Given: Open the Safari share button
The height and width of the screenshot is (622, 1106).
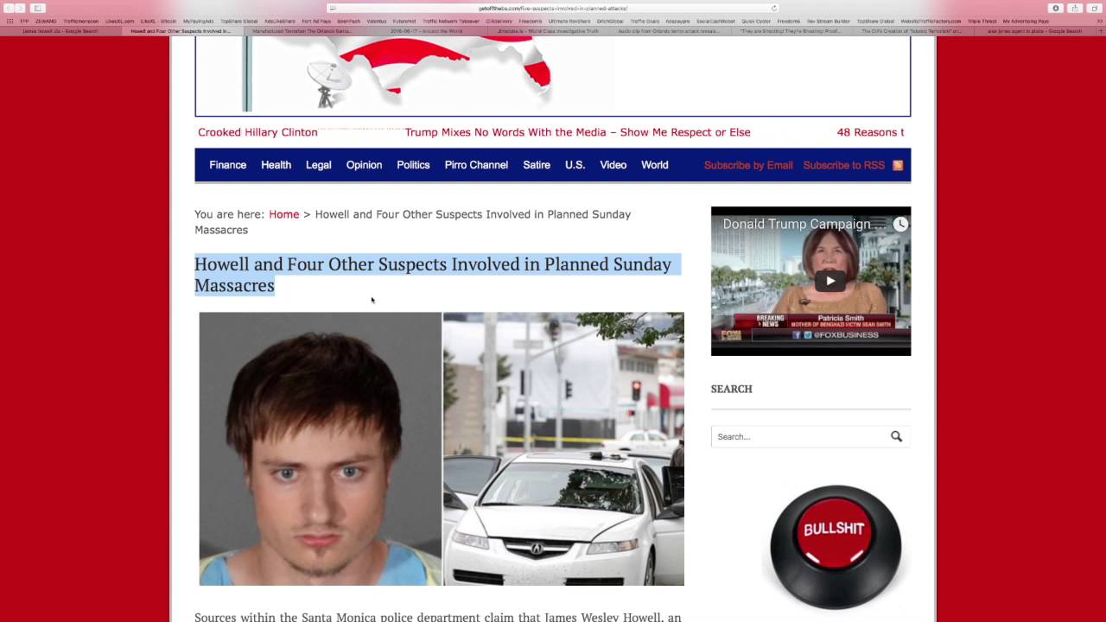Looking at the screenshot, I should click(x=1075, y=9).
